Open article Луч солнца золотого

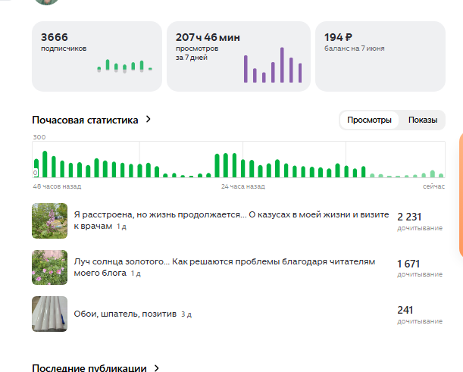click(224, 267)
